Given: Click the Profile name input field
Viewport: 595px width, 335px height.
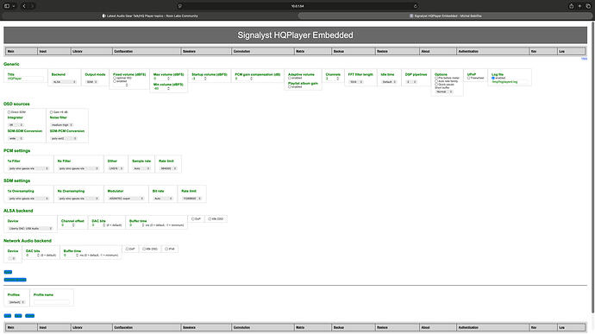Looking at the screenshot, I should (x=52, y=302).
